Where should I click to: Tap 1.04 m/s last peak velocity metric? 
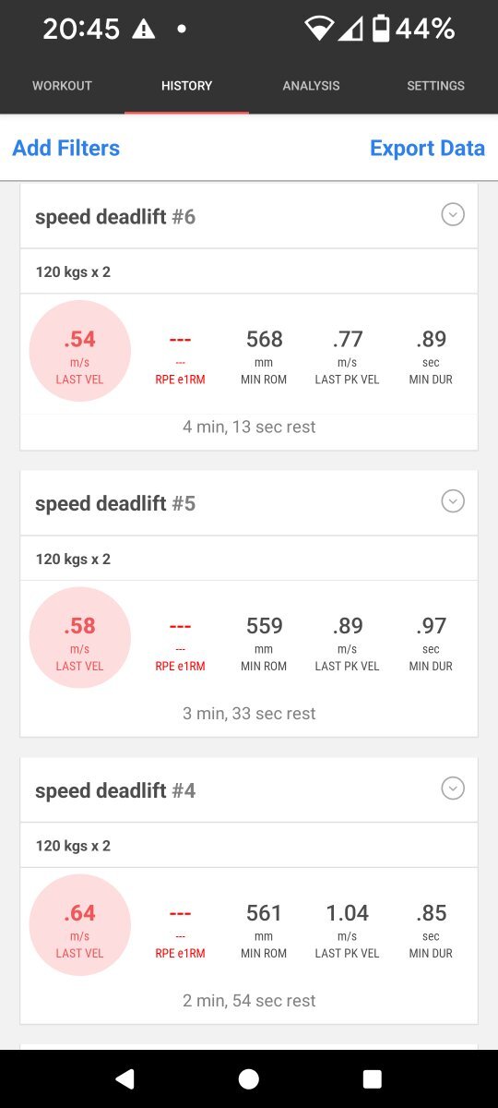347,930
